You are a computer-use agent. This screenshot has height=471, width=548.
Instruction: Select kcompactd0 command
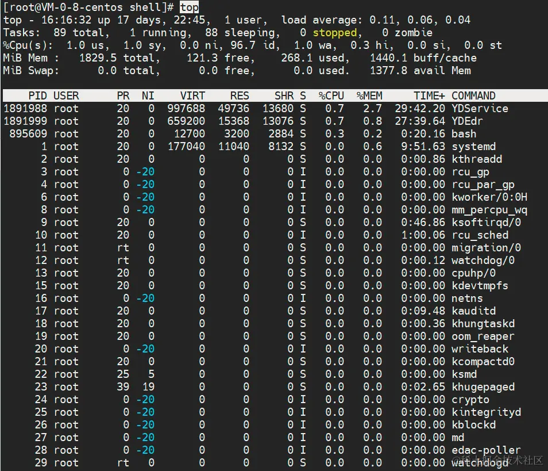coord(483,362)
